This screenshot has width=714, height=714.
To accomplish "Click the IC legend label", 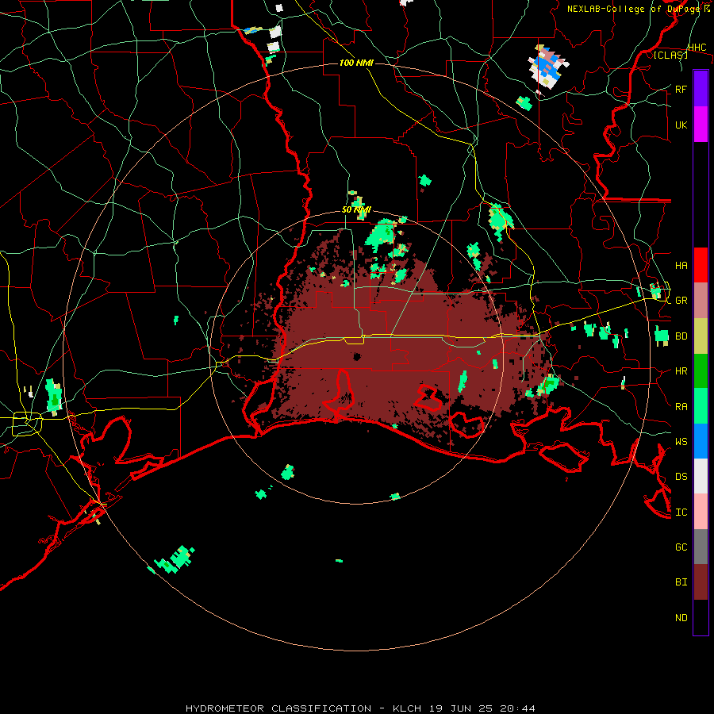I will pos(681,512).
